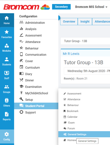Open Staff icon in the sidebar
110x145 pixels.
pos(7,73)
